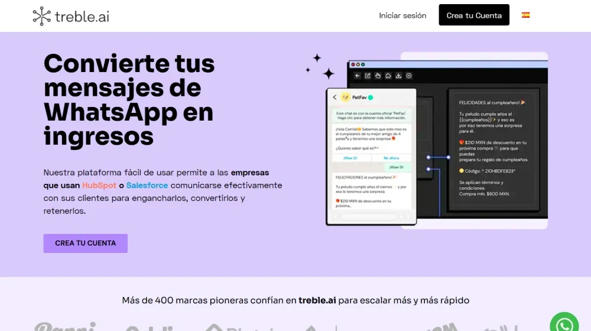Image resolution: width=591 pixels, height=331 pixels.
Task: Click the chat message input field
Action: (368, 217)
